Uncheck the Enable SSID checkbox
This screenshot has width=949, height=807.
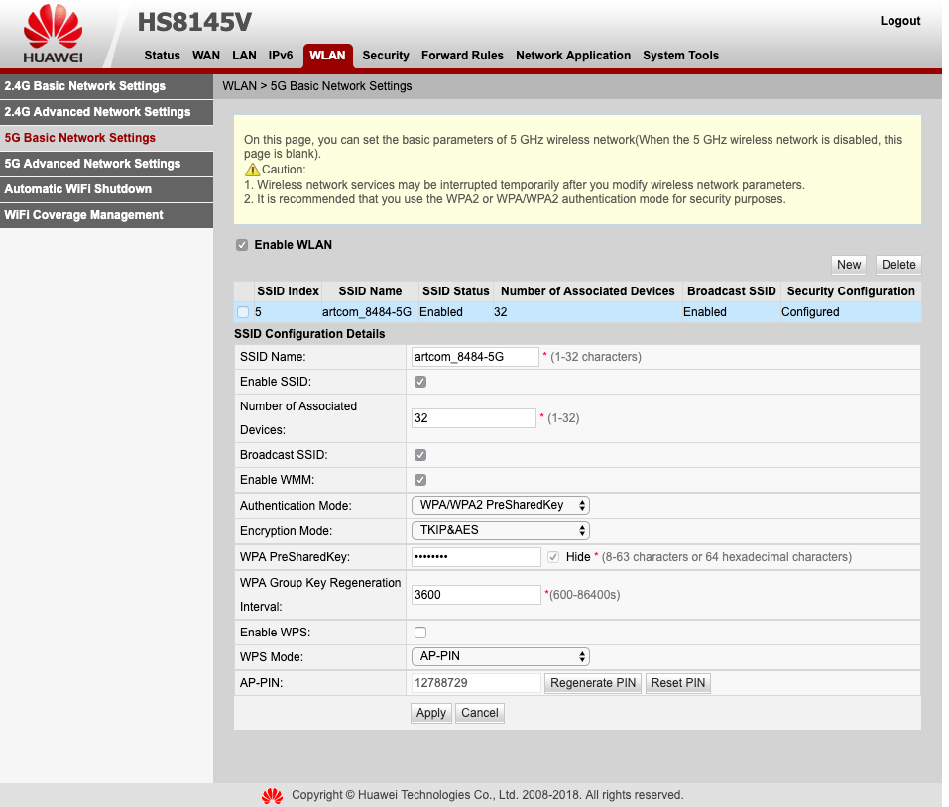(x=420, y=382)
